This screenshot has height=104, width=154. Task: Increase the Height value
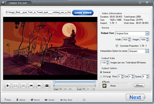tap(147, 39)
